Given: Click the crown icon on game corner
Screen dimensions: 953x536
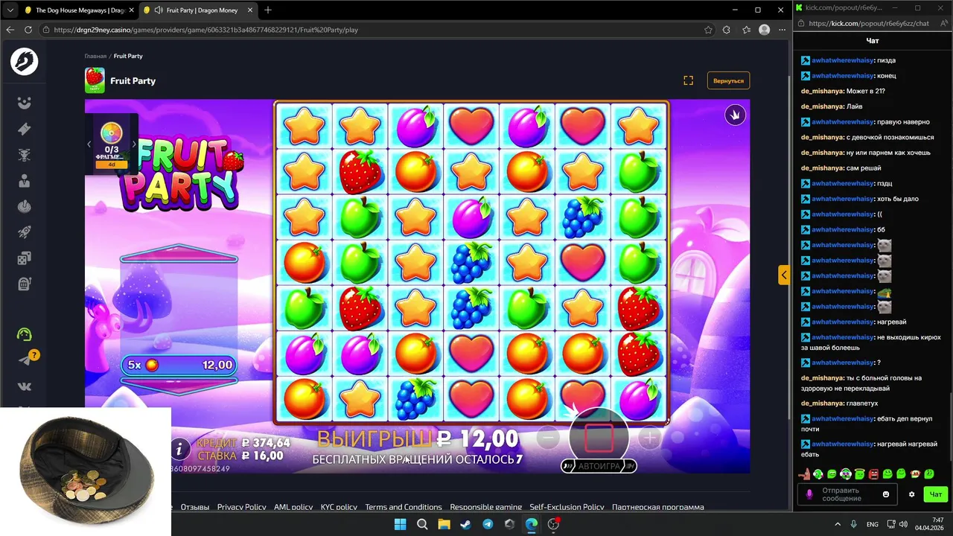Looking at the screenshot, I should click(735, 115).
